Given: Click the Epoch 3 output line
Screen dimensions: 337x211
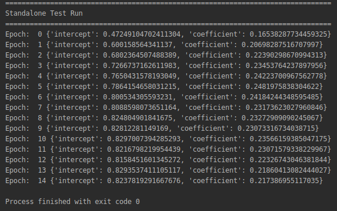Looking at the screenshot, I should pos(166,66).
